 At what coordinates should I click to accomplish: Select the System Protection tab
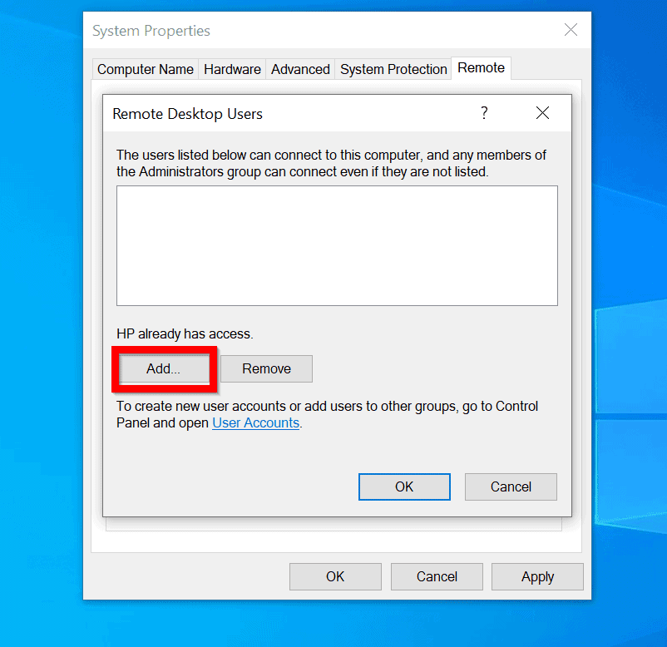(393, 69)
